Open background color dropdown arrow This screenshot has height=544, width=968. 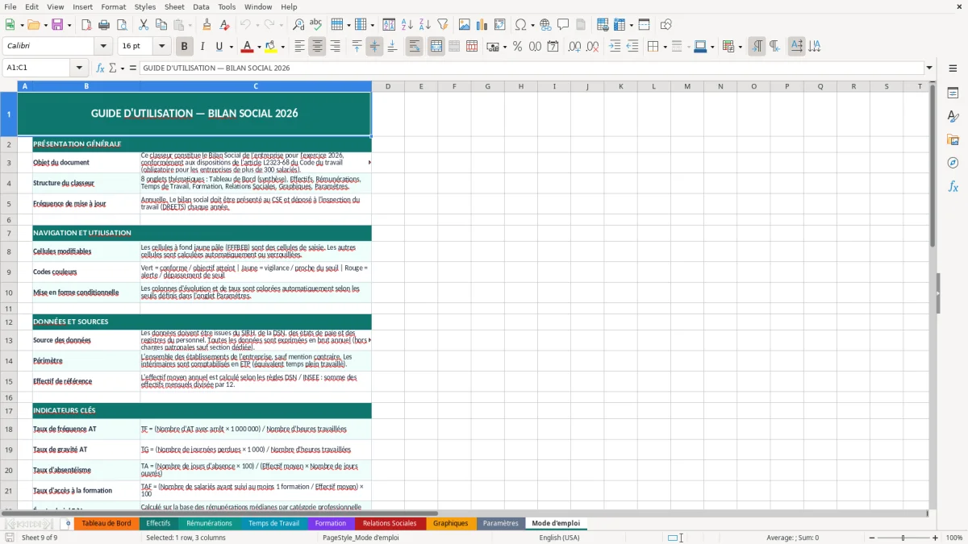coord(282,47)
